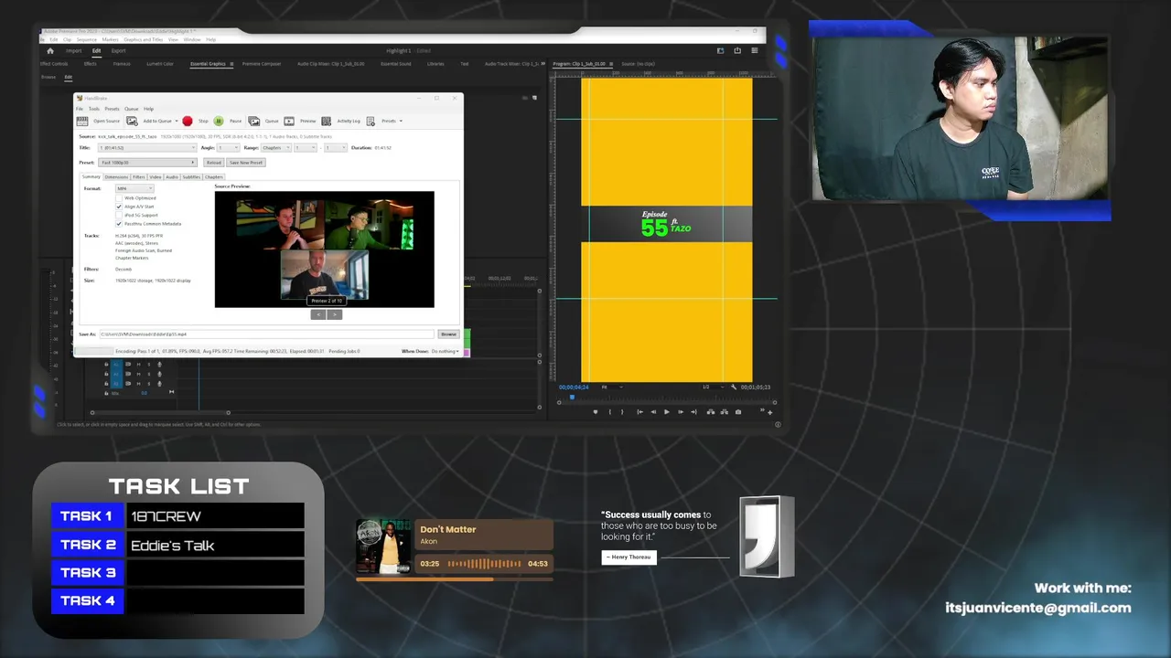Click Go to Out point icon

tap(693, 412)
